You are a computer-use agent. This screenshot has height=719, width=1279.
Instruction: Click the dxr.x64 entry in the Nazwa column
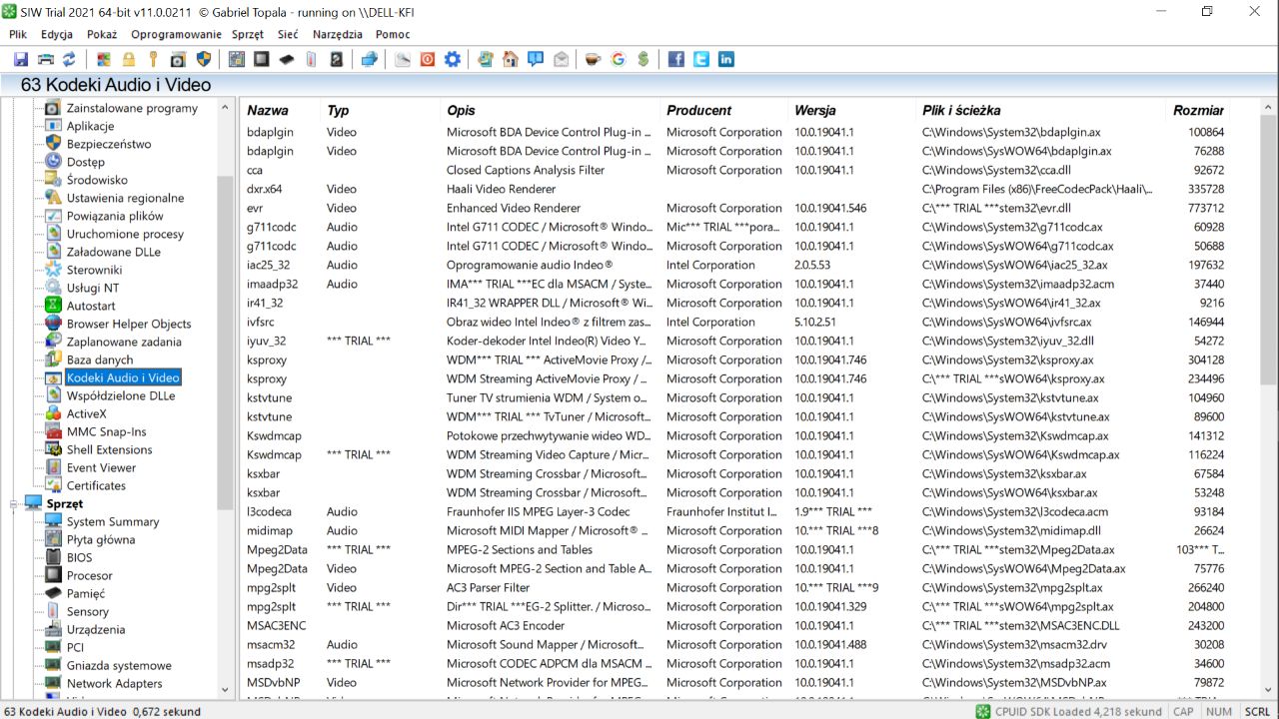(265, 189)
